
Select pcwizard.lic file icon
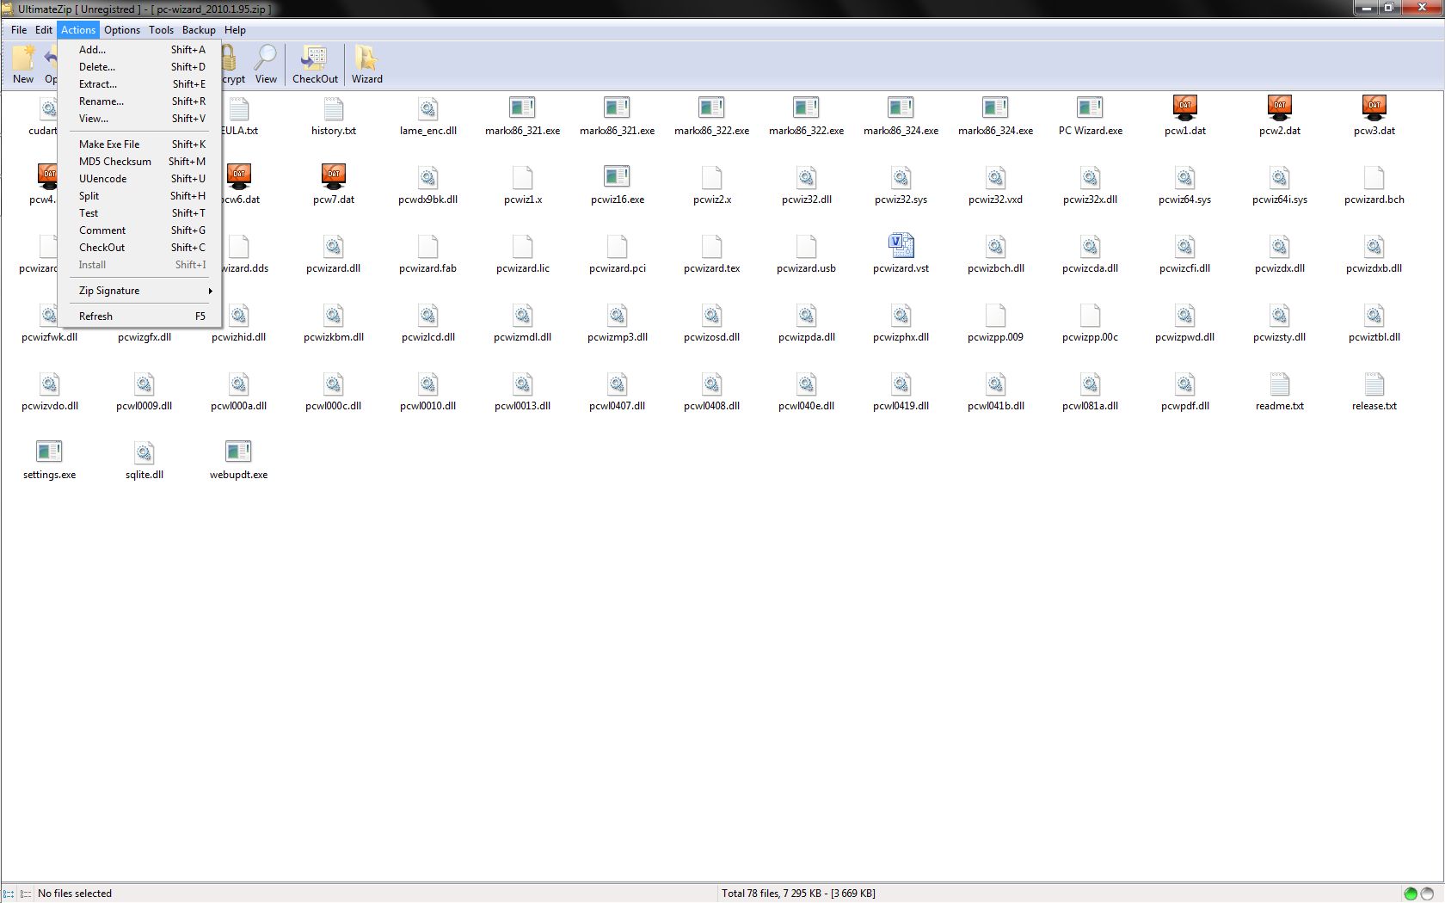523,246
